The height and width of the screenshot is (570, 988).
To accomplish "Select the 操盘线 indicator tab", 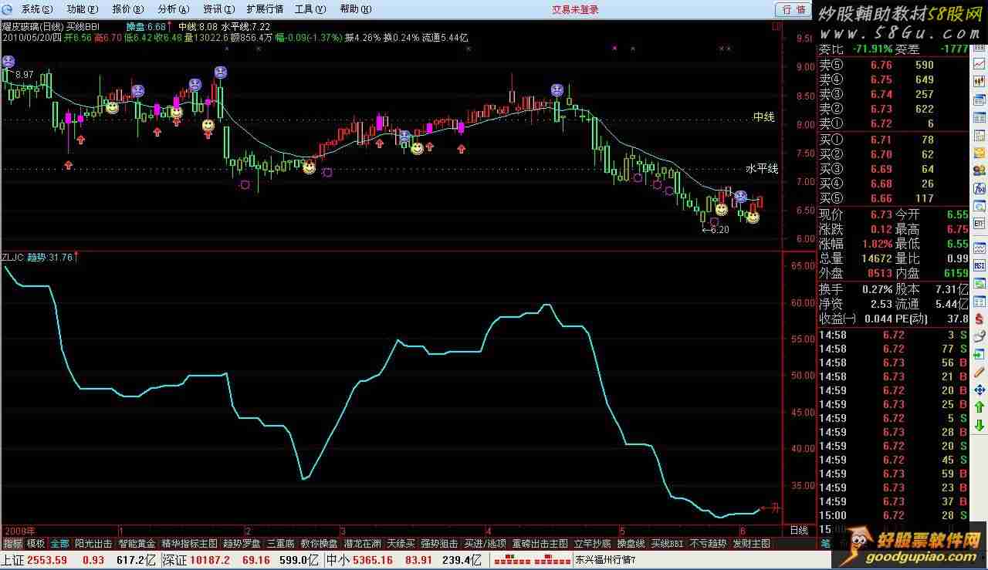I will tap(631, 543).
